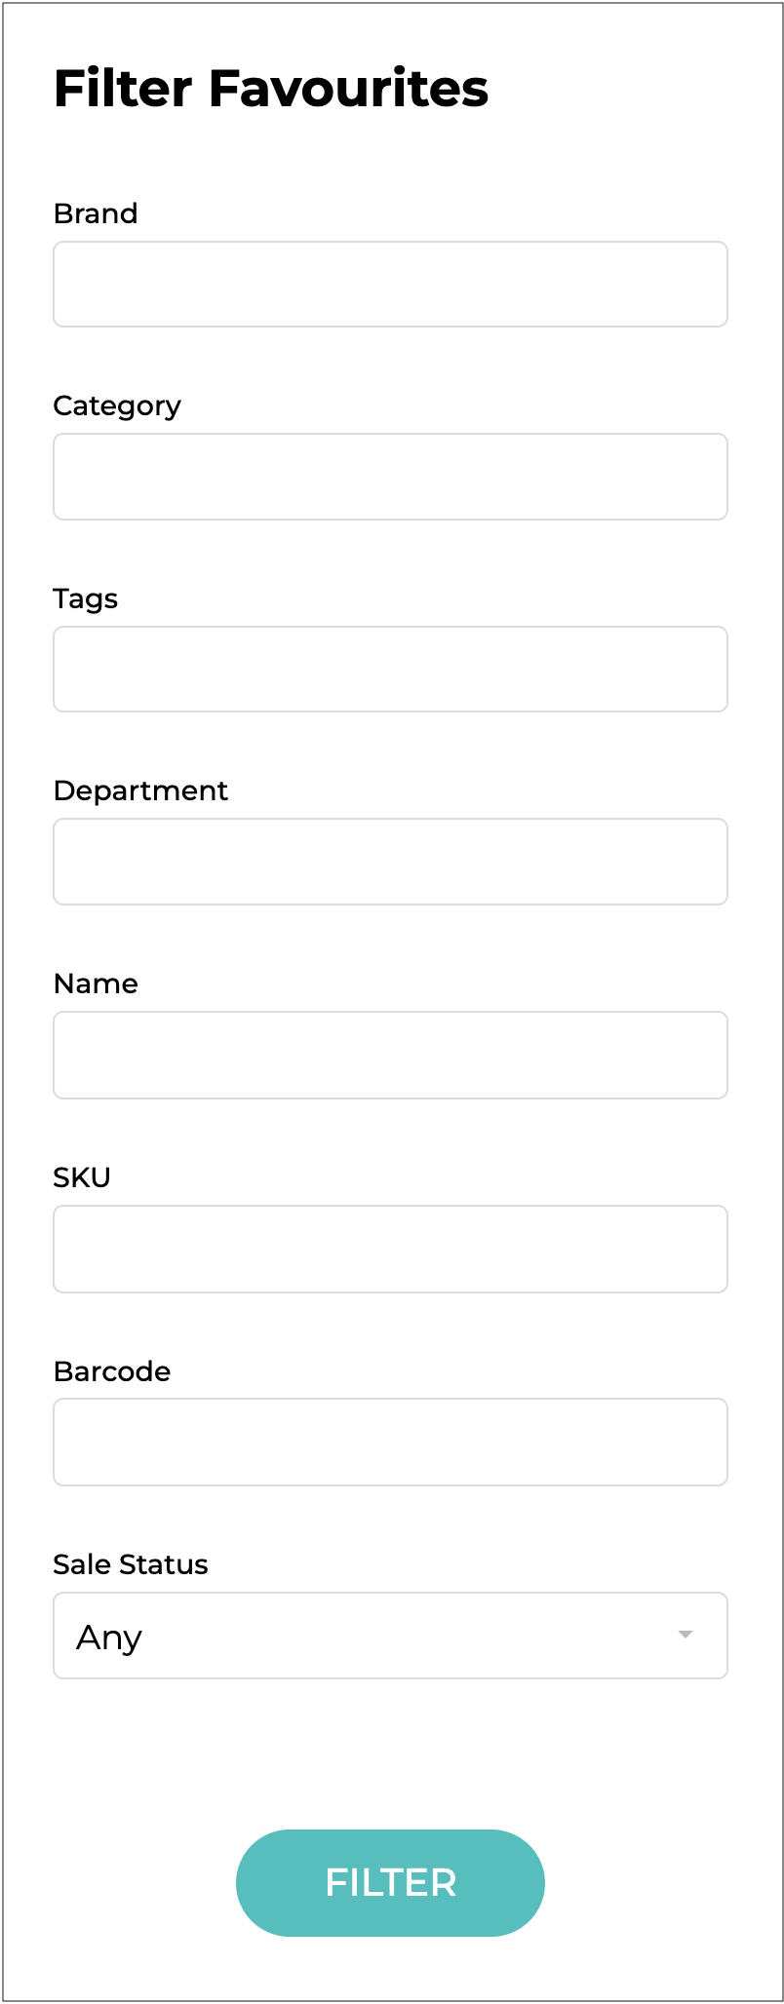Image resolution: width=784 pixels, height=2004 pixels.
Task: Click the Brand field label
Action: 96,213
